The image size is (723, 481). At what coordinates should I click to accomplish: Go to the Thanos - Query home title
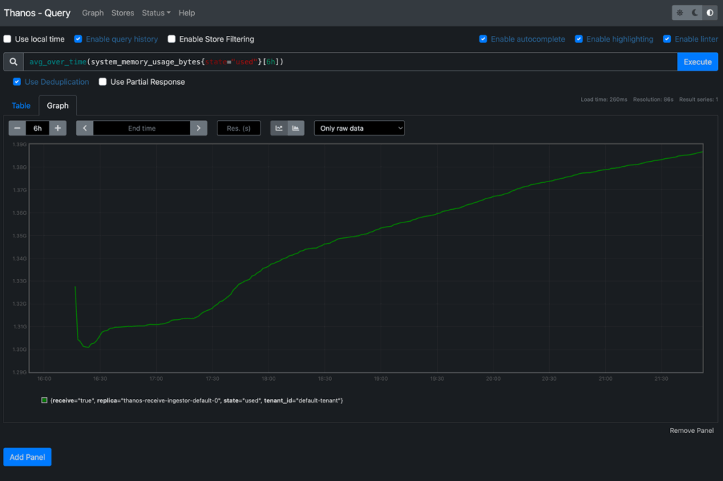tap(37, 13)
